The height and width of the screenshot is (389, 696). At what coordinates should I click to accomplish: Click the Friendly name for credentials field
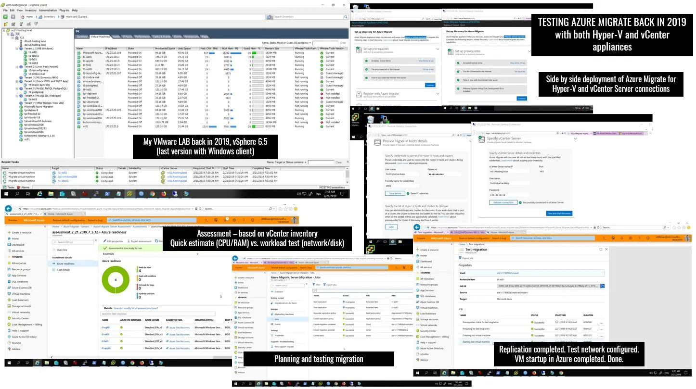click(401, 185)
